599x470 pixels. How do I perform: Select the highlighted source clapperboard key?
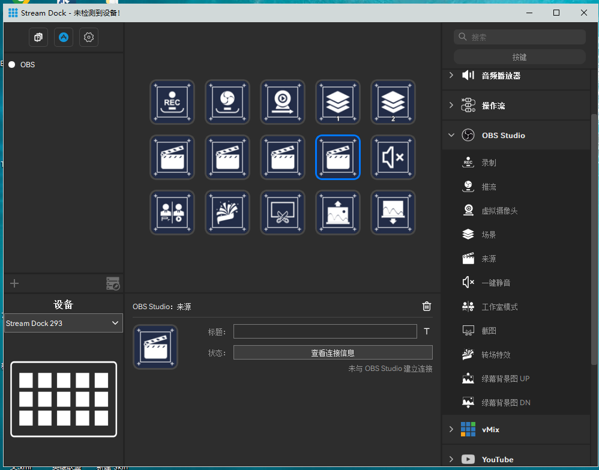pyautogui.click(x=338, y=157)
